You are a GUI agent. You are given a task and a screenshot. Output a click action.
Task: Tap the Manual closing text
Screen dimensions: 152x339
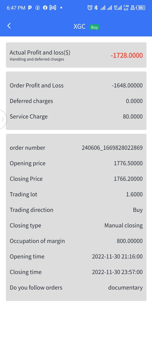click(124, 225)
